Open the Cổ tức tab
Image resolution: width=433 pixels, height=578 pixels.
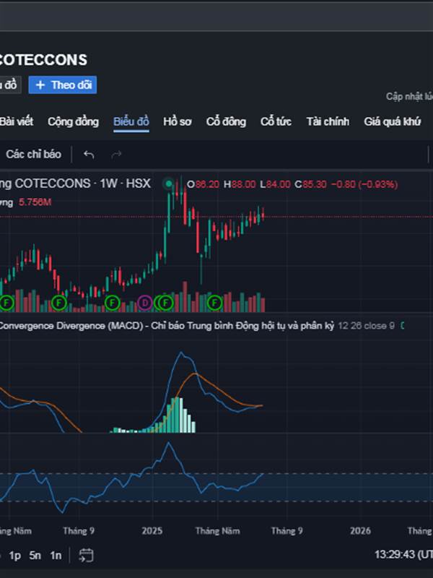276,121
